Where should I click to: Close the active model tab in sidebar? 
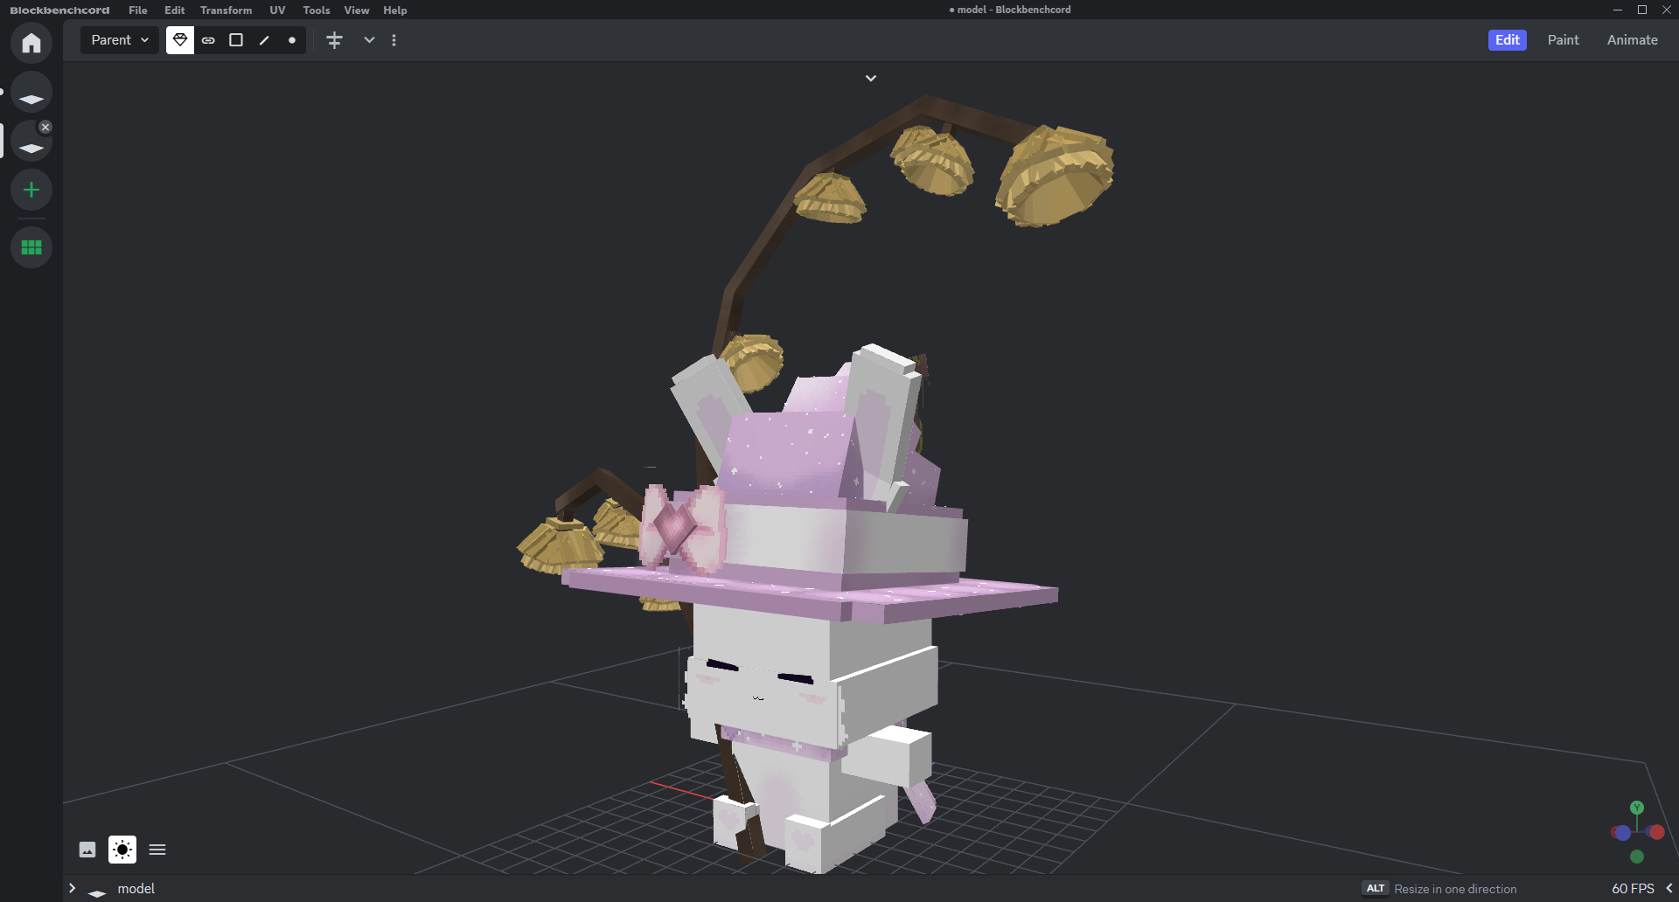[45, 127]
